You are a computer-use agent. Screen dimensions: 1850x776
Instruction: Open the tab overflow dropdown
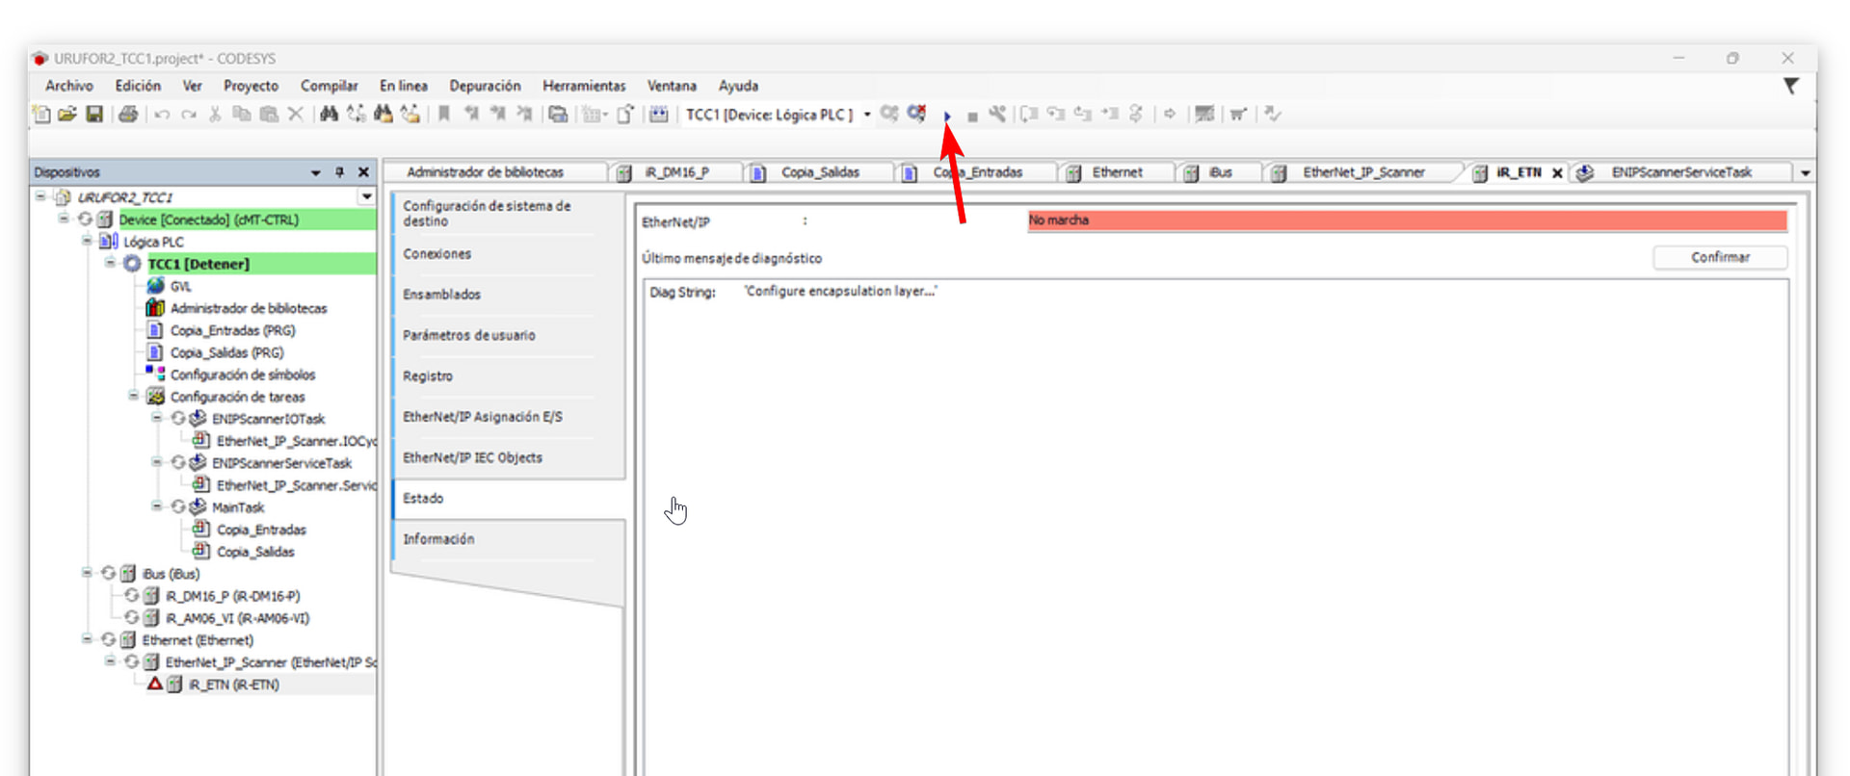coord(1805,173)
